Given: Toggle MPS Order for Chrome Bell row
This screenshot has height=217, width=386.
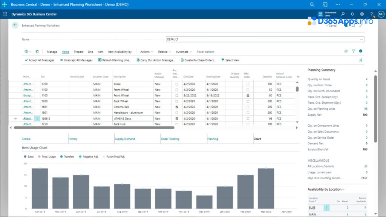Looking at the screenshot, I should point(248,107).
